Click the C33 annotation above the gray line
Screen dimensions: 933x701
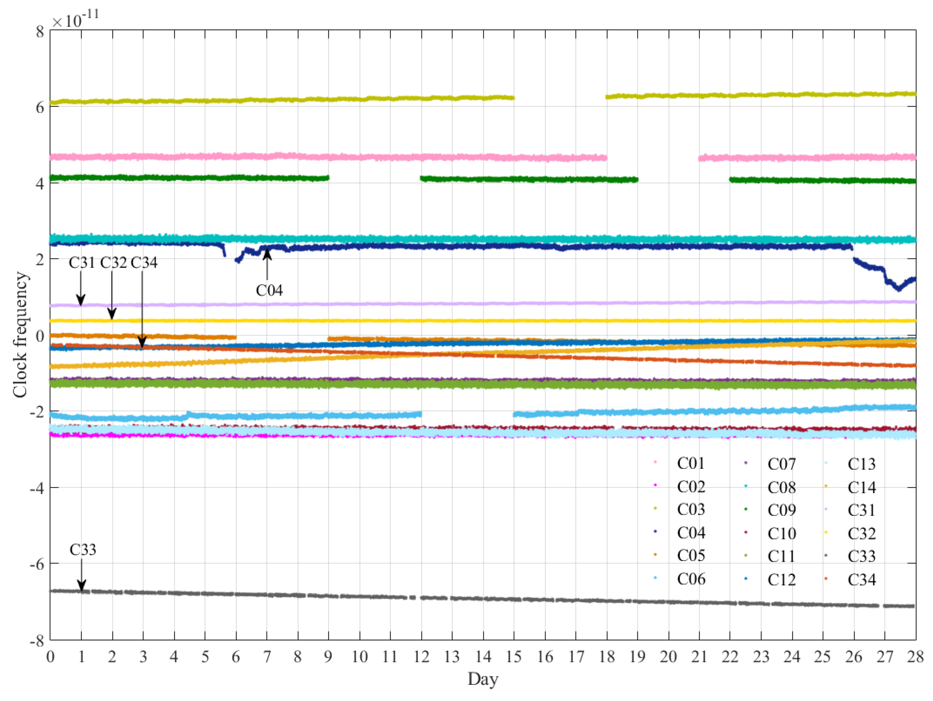point(83,549)
